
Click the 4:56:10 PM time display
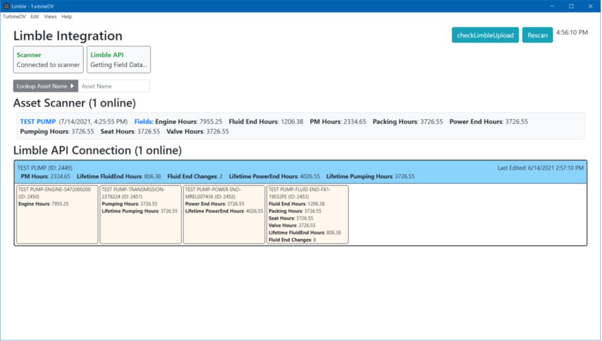tap(572, 32)
